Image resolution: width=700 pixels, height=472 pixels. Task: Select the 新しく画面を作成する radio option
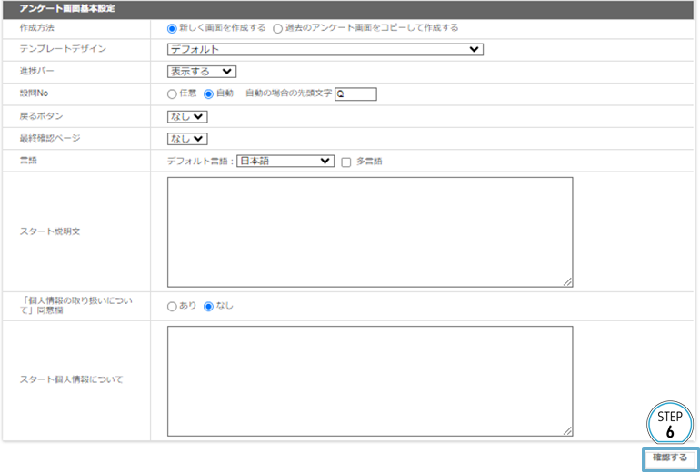tap(172, 28)
